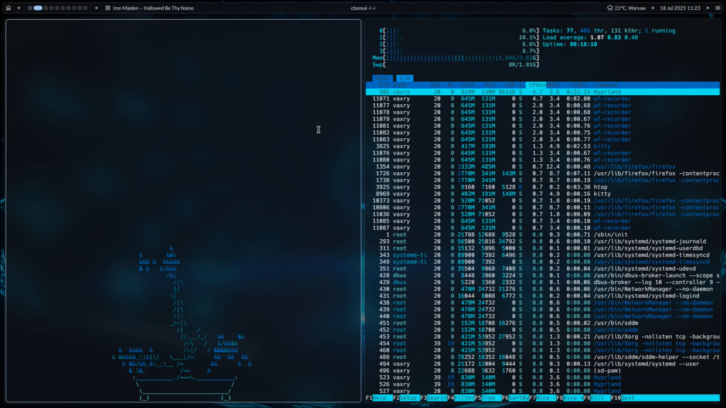Open the hamburger menu at top right
726x408 pixels.
(718, 8)
